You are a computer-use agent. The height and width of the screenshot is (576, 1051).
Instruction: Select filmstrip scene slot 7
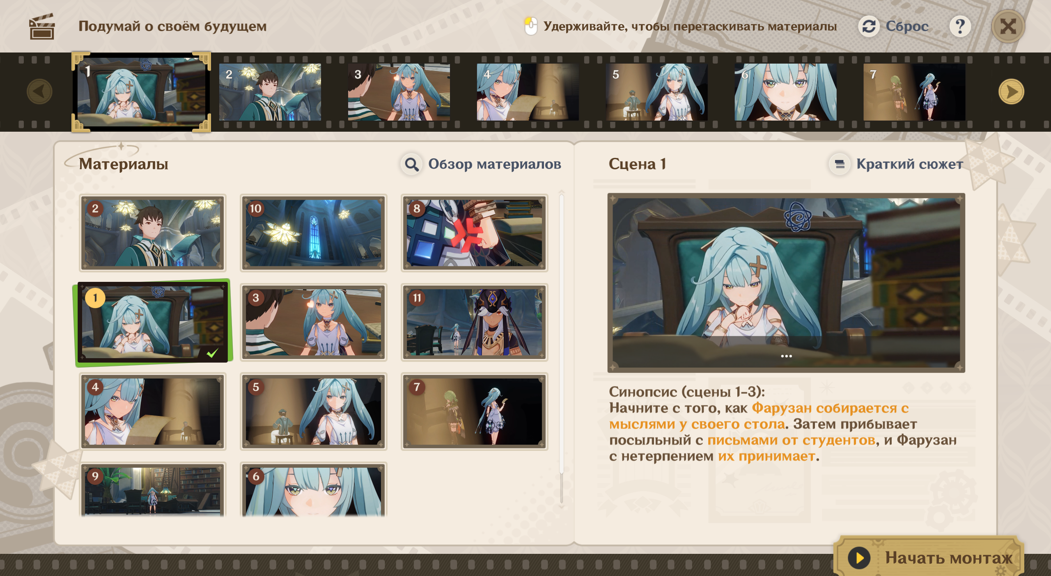coord(914,92)
